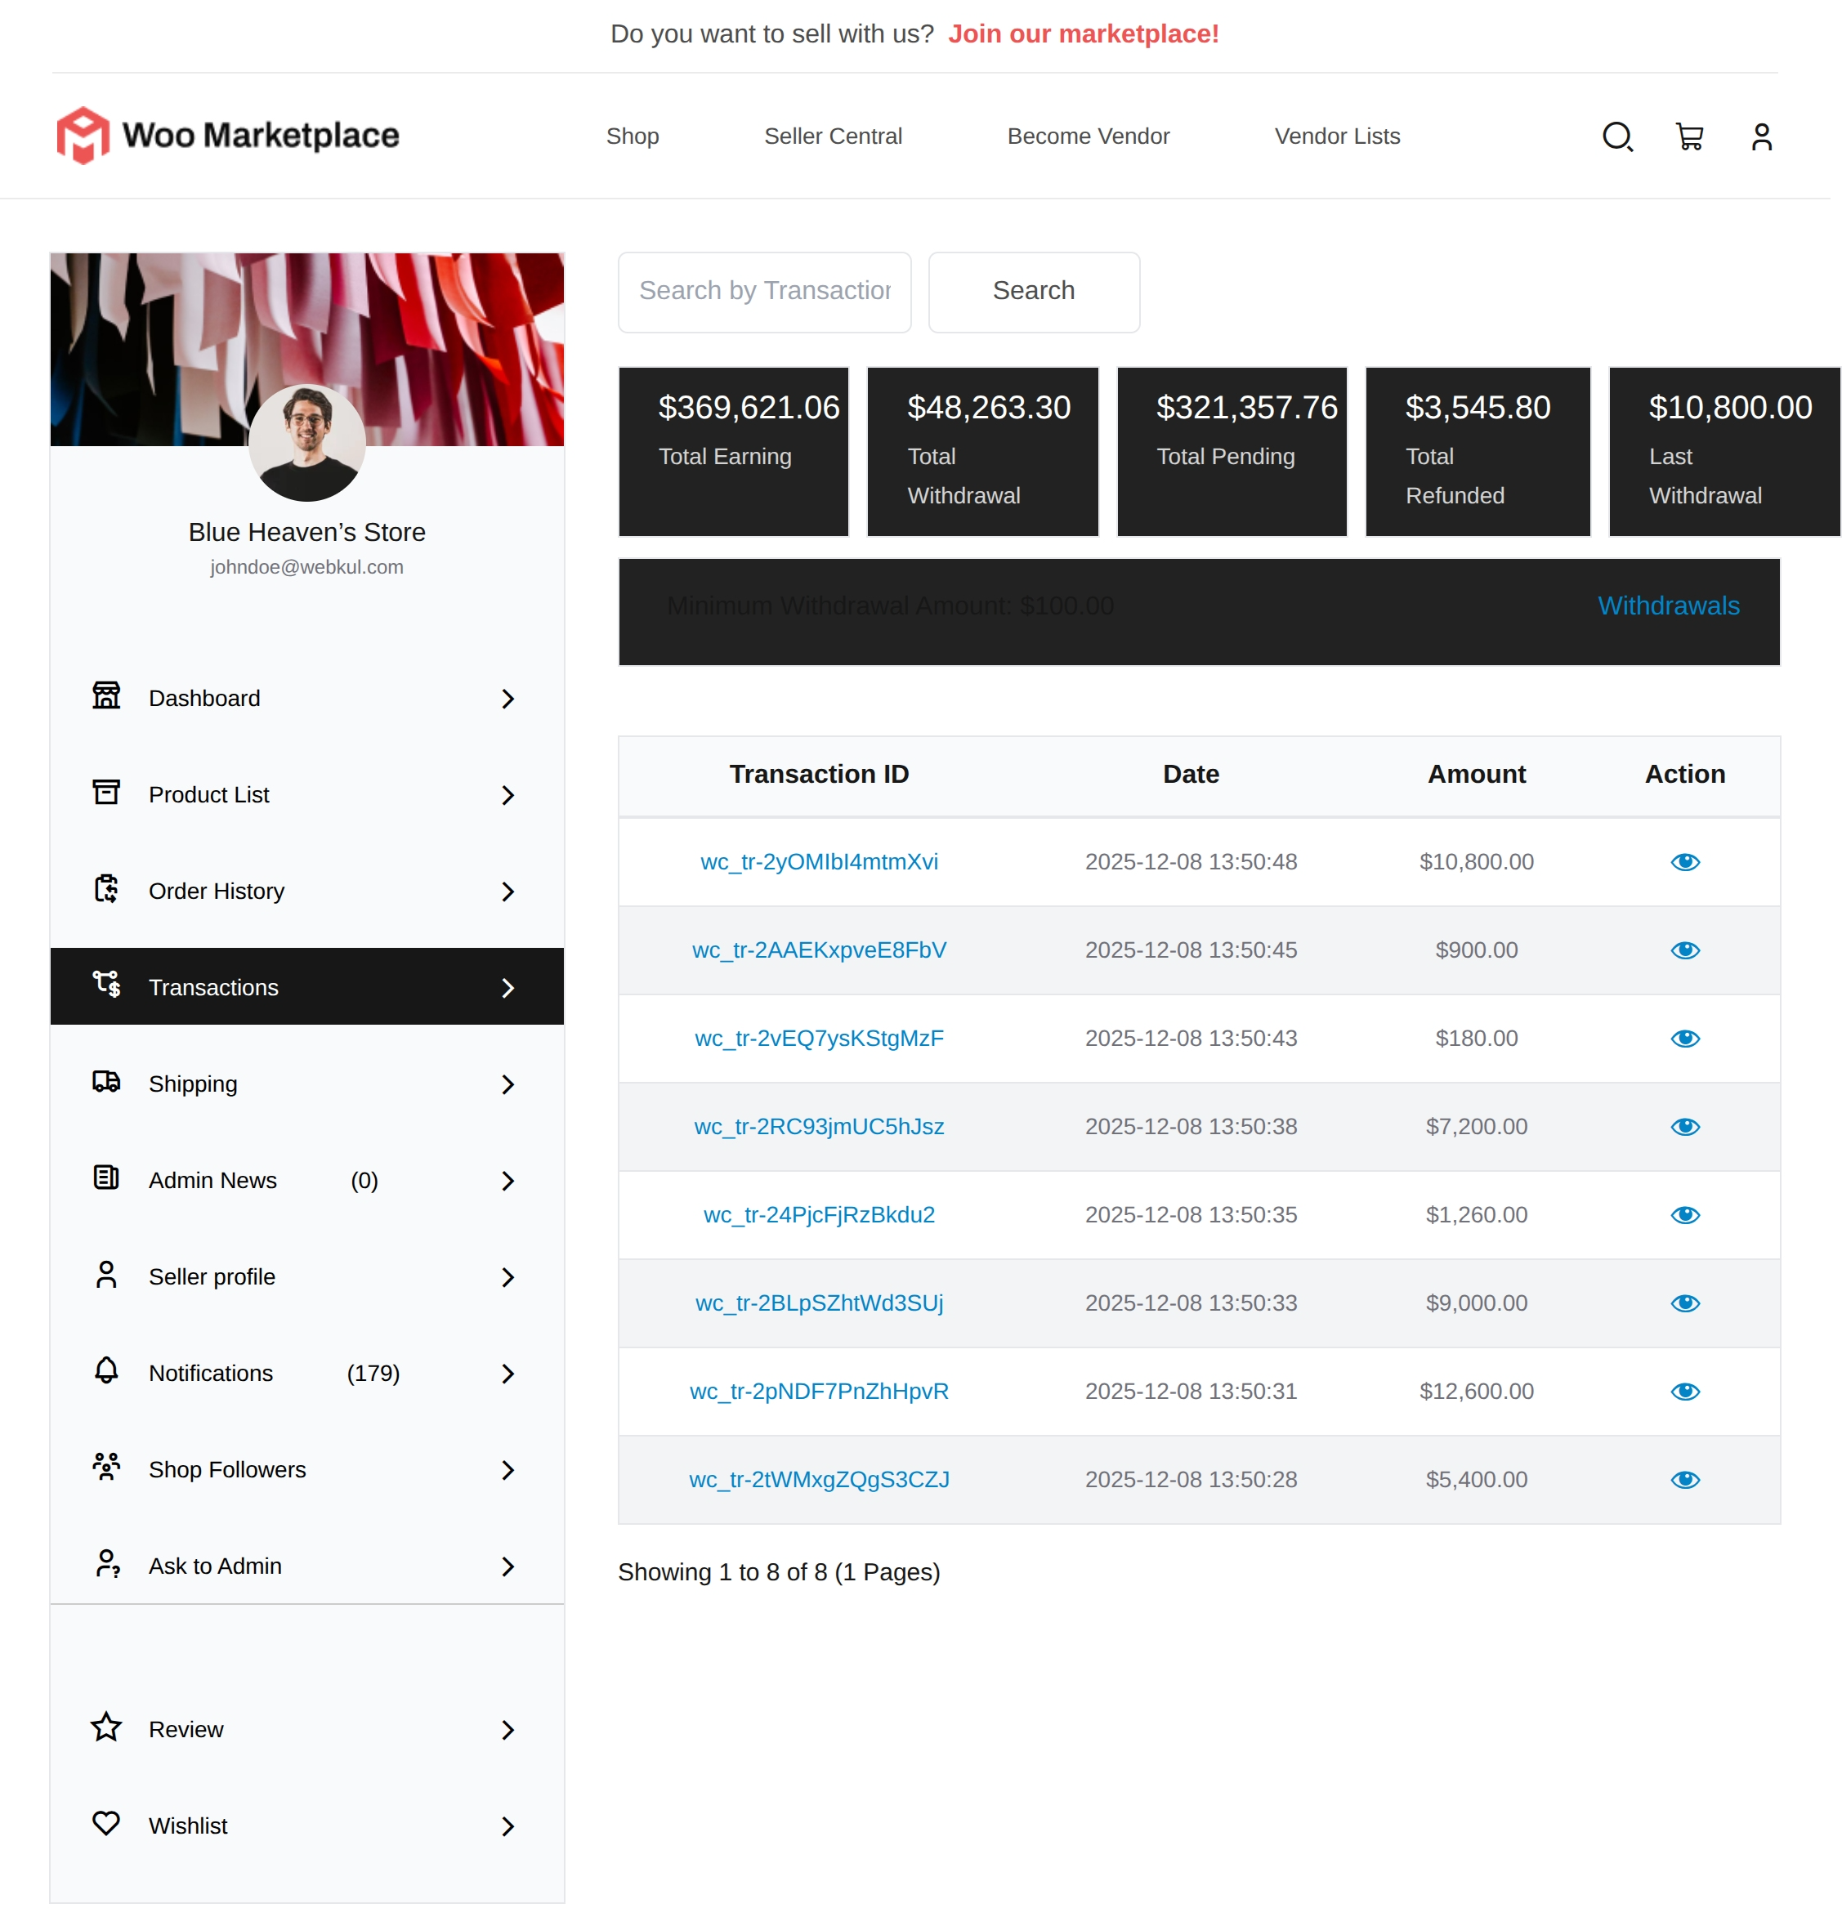The width and height of the screenshot is (1842, 1917).
Task: Click the user account icon in header
Action: [x=1761, y=136]
